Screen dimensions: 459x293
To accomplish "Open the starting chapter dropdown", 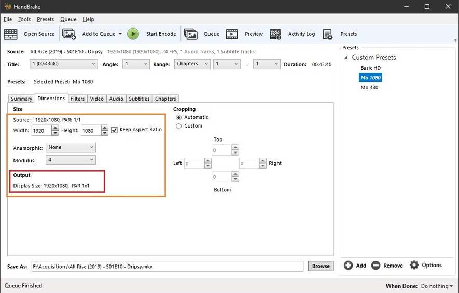I will click(227, 64).
